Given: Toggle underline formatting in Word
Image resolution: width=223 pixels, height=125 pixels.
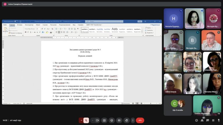Looking at the screenshot, I should click(x=30, y=32).
